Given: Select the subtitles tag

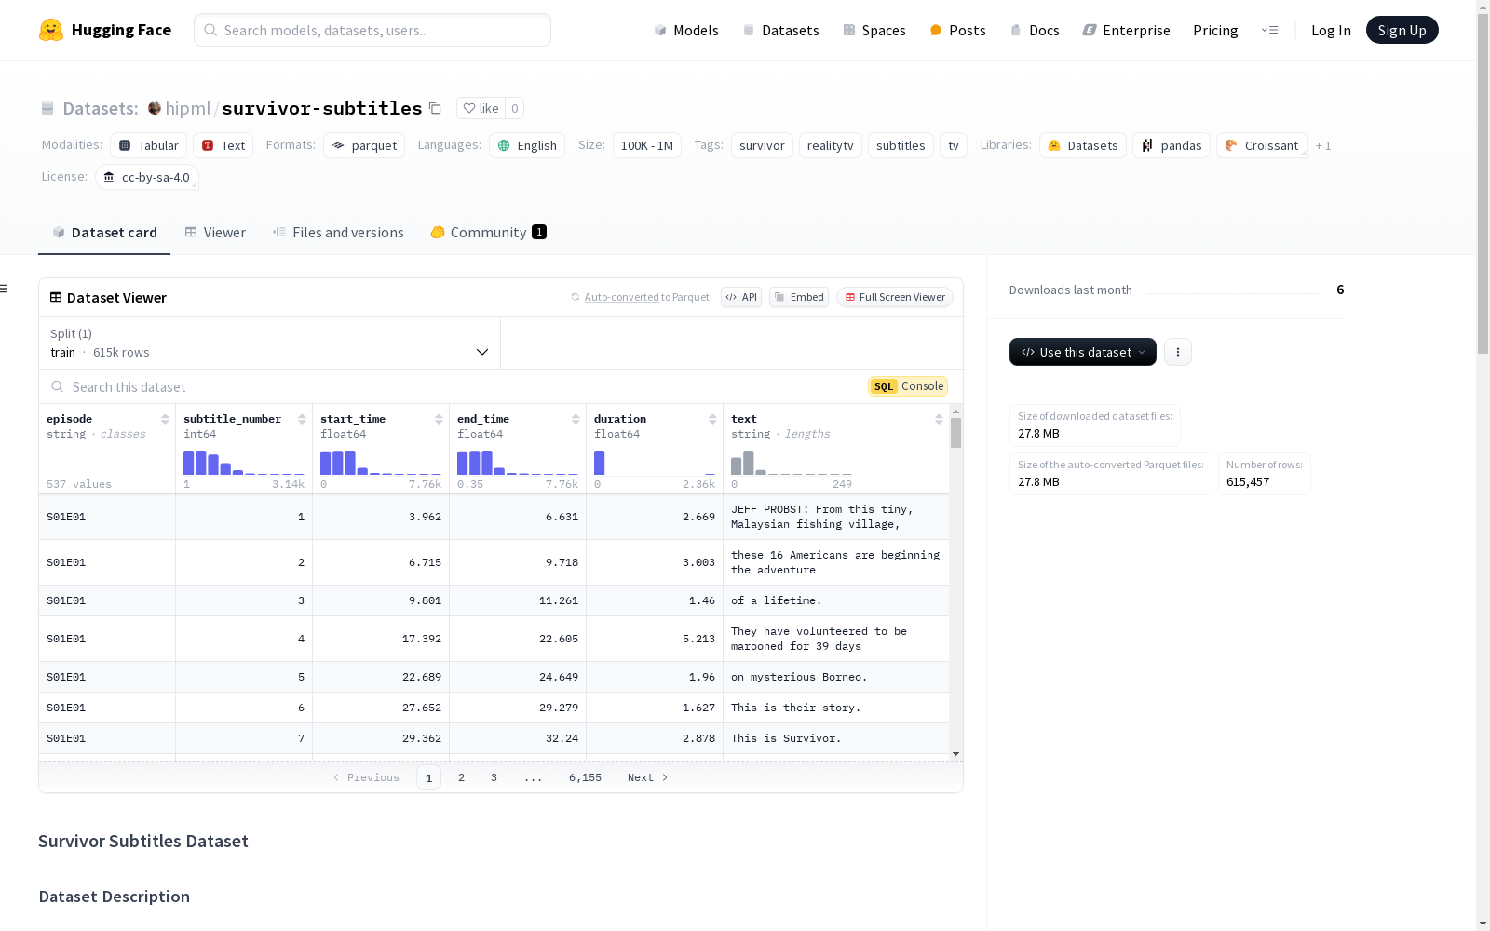Looking at the screenshot, I should click(x=901, y=145).
